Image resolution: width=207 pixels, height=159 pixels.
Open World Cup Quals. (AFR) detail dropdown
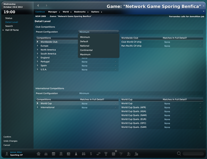coord(182,108)
